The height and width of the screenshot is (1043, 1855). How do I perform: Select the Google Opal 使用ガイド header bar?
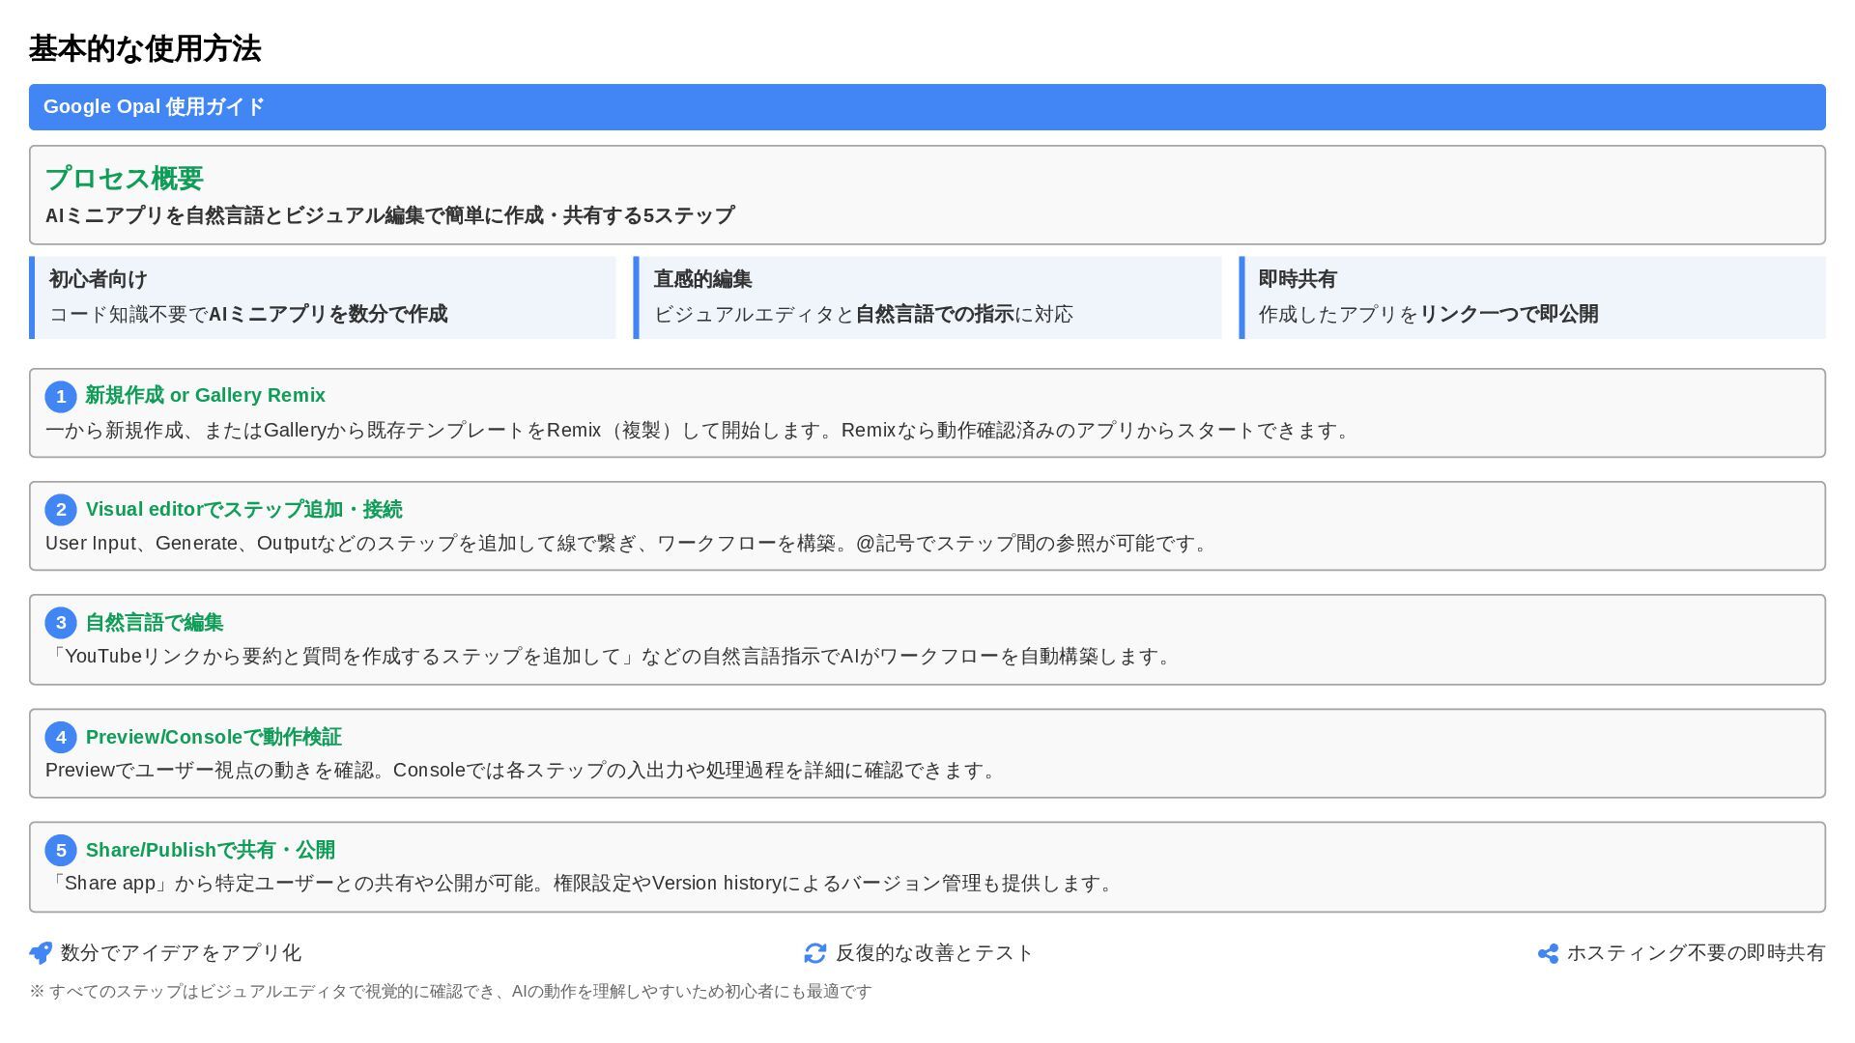[x=927, y=107]
